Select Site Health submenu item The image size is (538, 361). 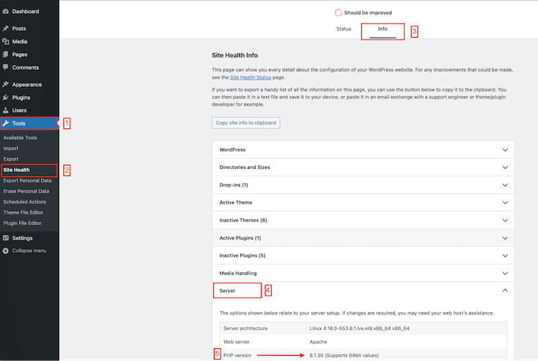tap(16, 169)
